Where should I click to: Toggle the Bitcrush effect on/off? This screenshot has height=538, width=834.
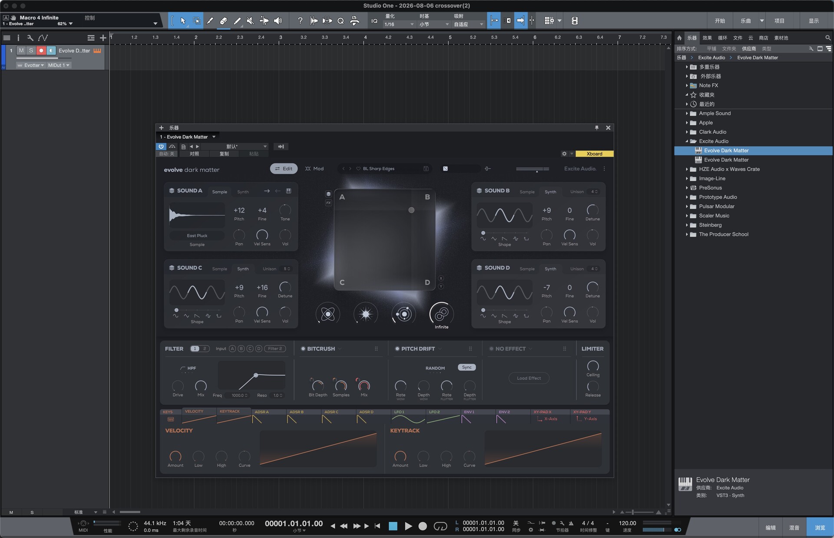click(x=303, y=348)
